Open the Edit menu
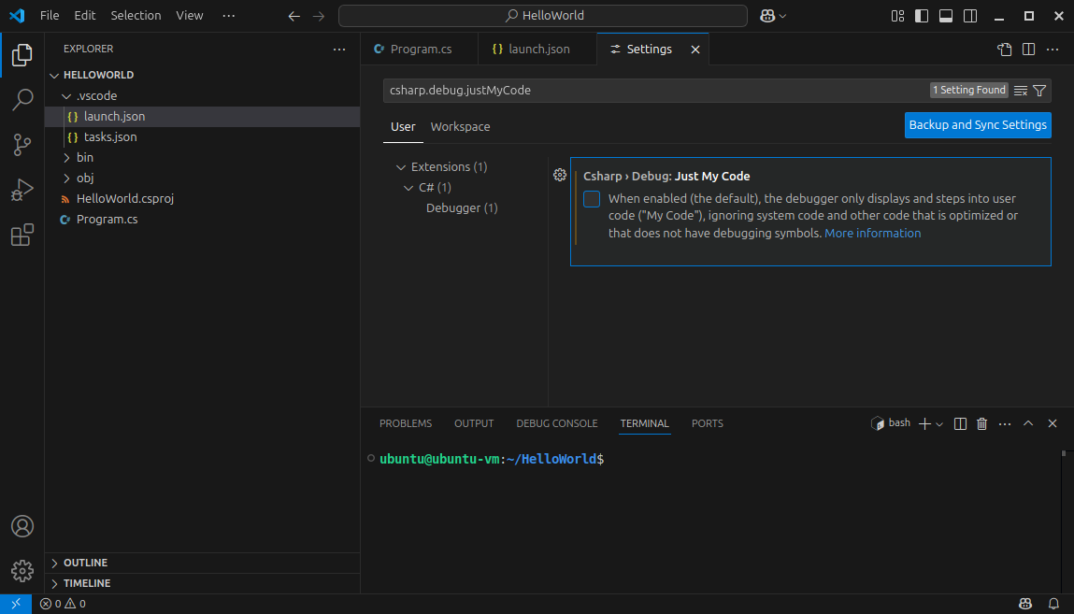Image resolution: width=1074 pixels, height=614 pixels. [x=85, y=15]
